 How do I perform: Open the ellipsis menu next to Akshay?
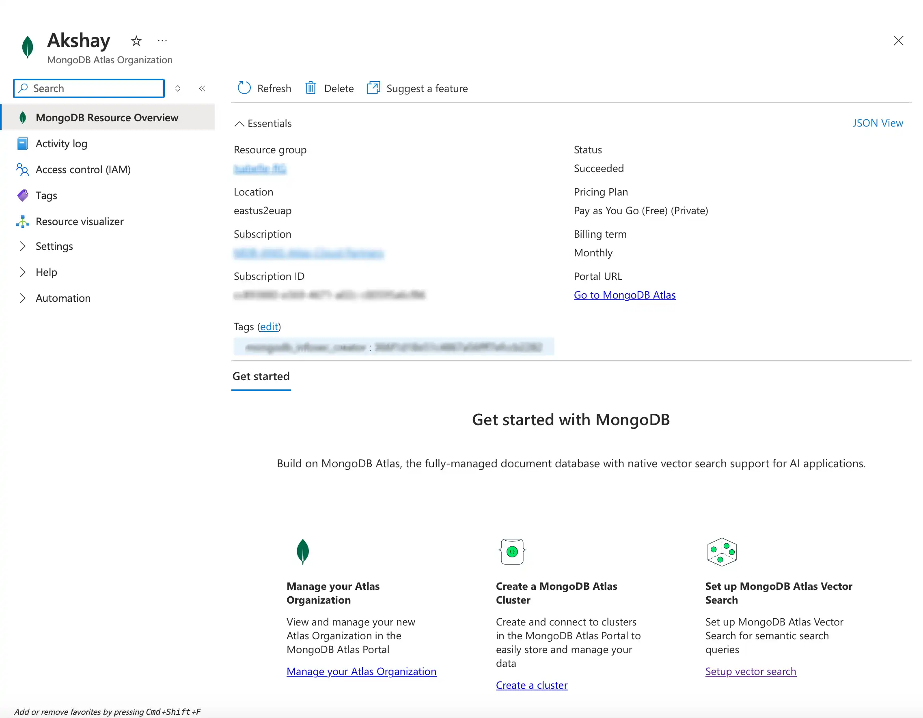[162, 40]
